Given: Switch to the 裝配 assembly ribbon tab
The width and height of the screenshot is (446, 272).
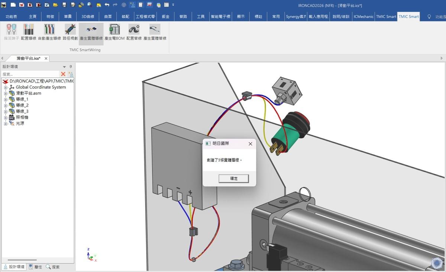Looking at the screenshot, I should [125, 17].
